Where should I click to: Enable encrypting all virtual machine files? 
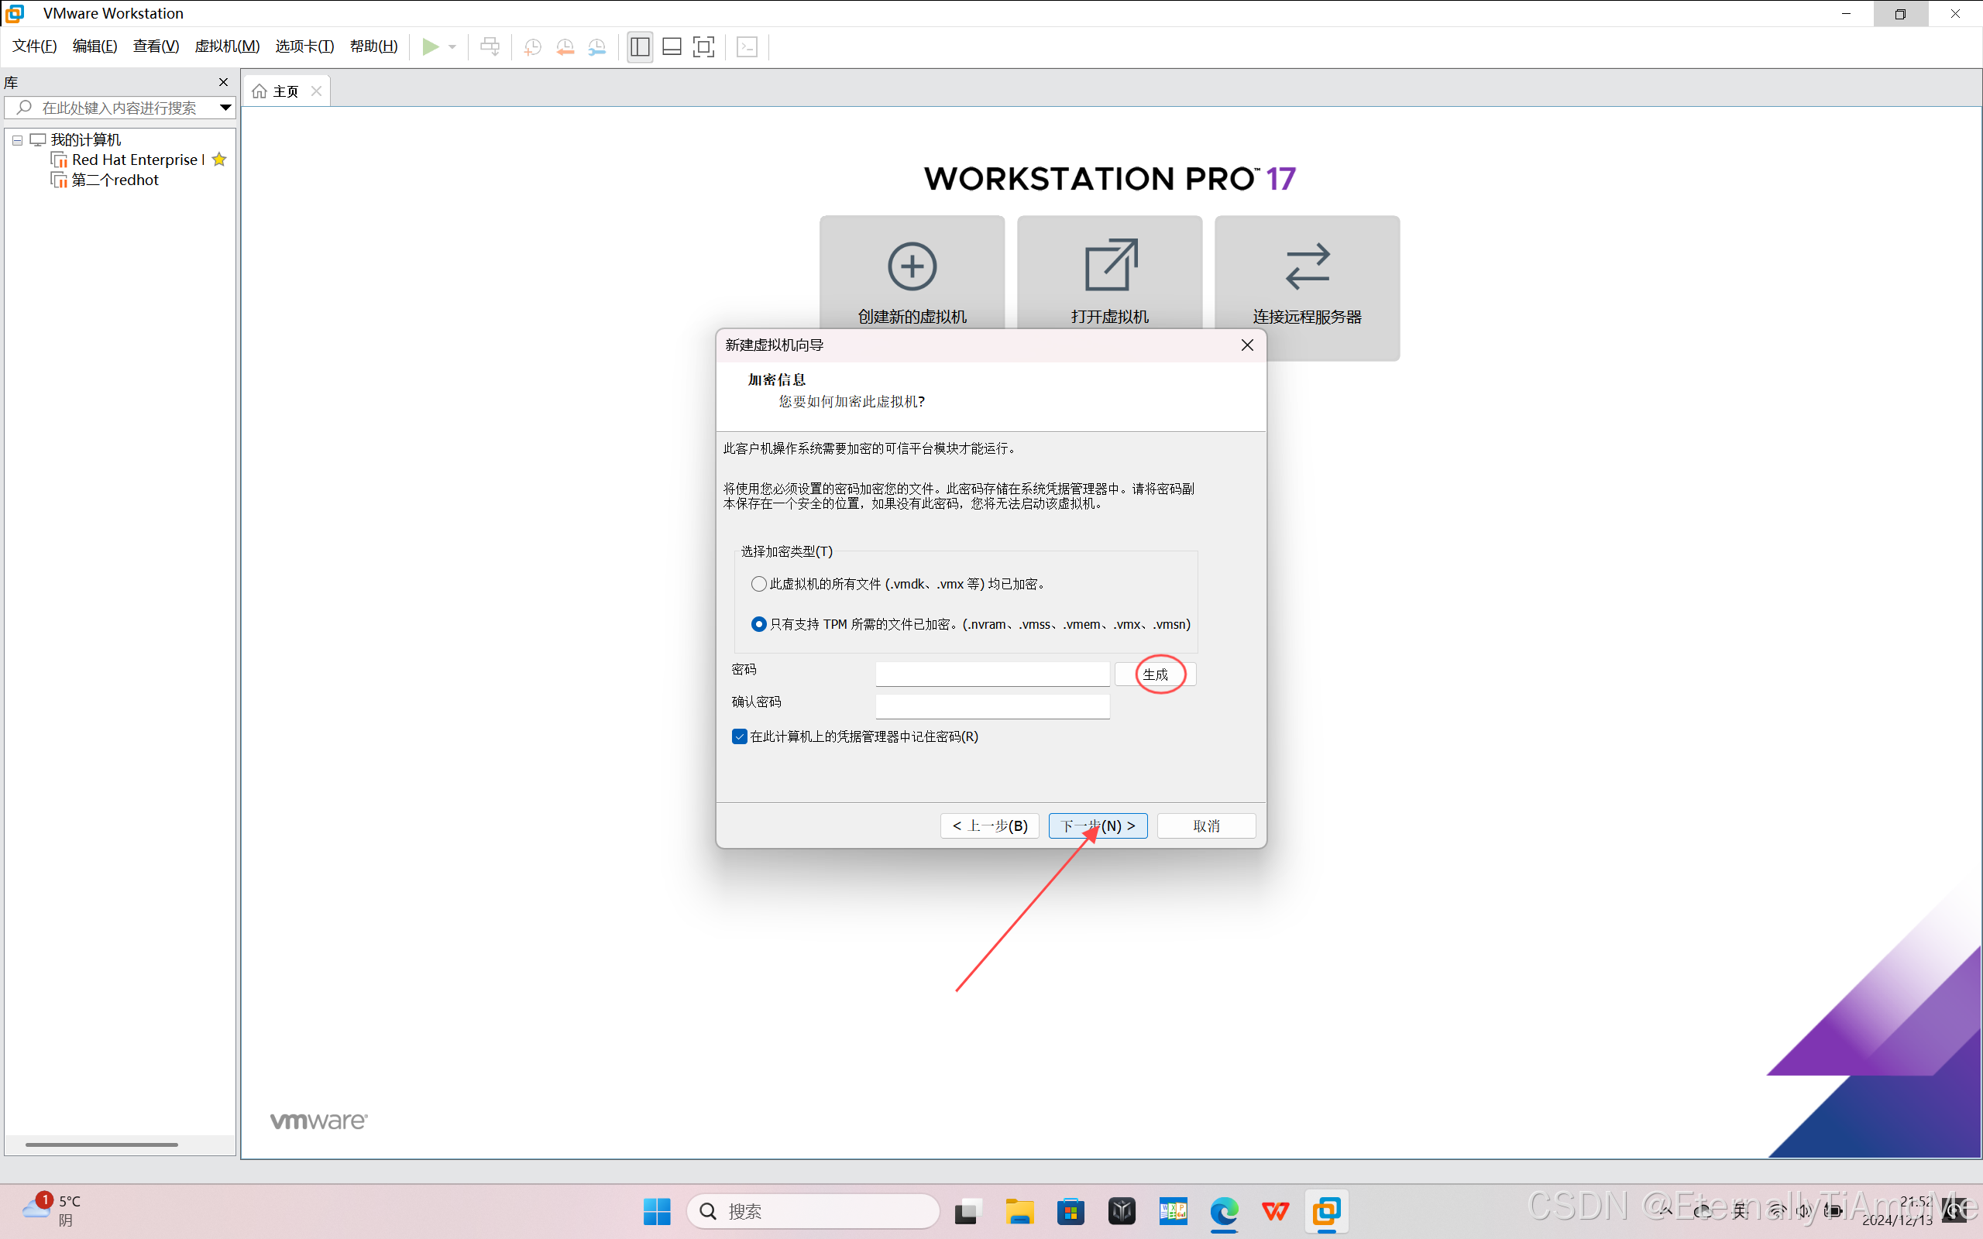click(x=758, y=583)
